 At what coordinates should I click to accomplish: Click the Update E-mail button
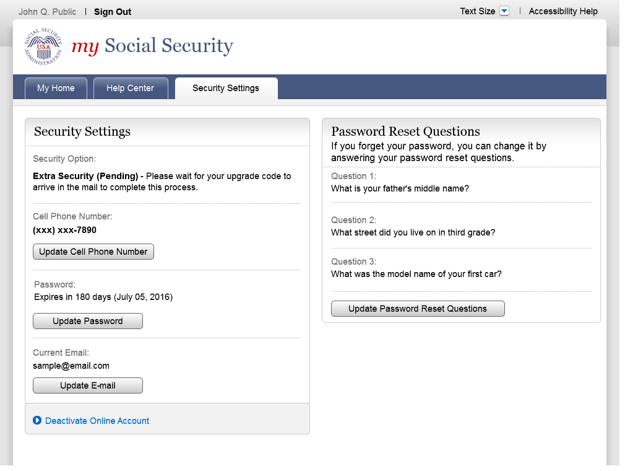pos(88,385)
